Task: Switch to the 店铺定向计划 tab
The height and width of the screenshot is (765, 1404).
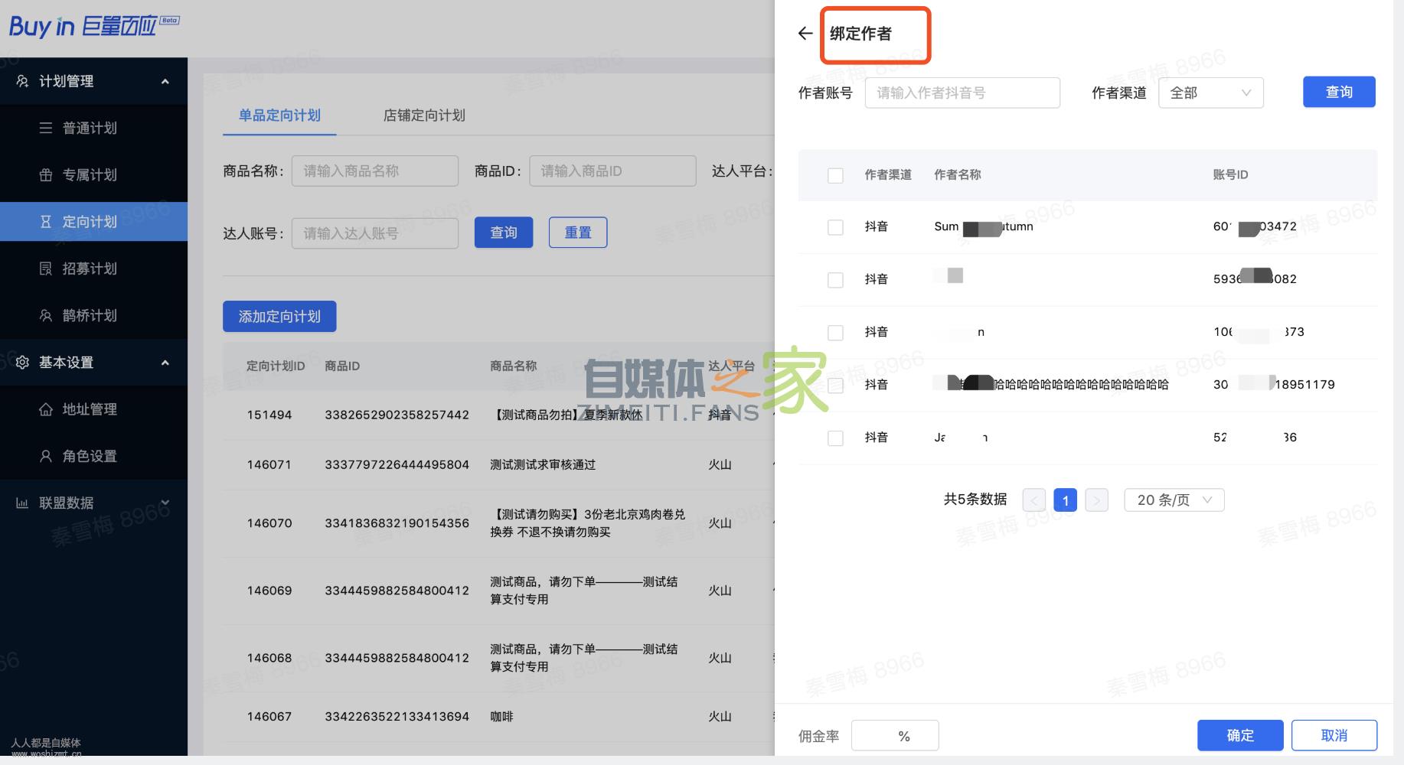Action: point(423,116)
